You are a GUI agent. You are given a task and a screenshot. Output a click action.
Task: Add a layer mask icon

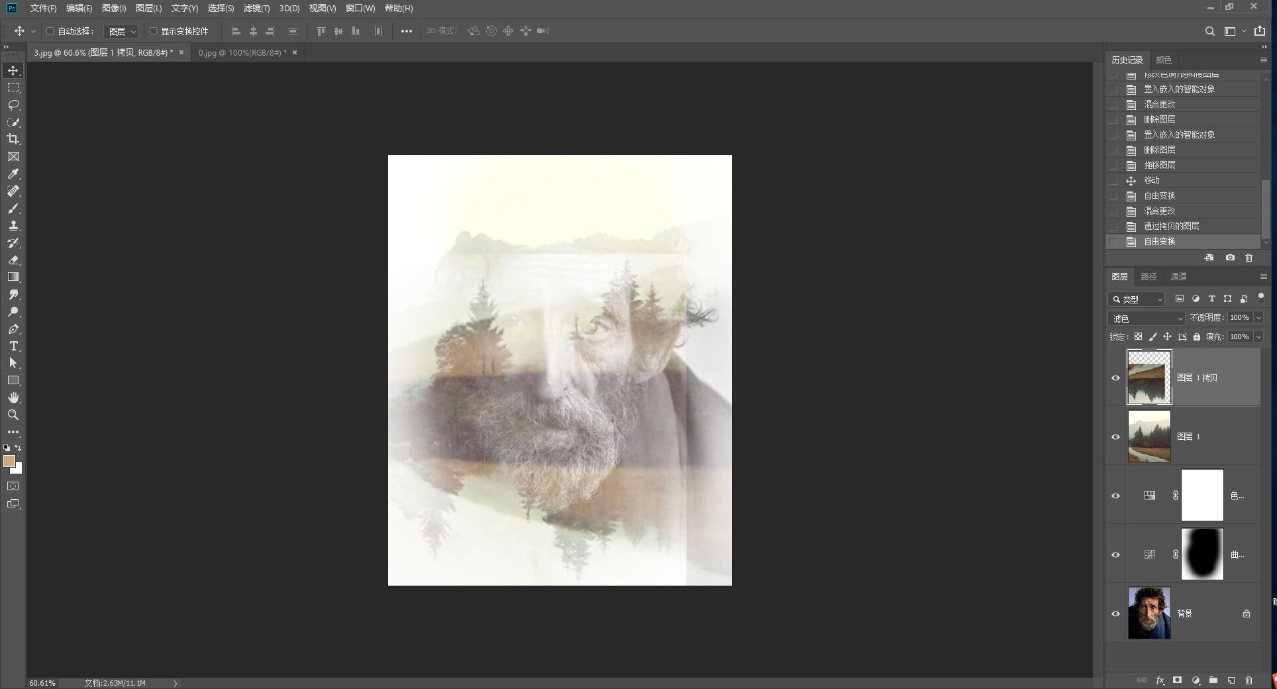[x=1177, y=680]
